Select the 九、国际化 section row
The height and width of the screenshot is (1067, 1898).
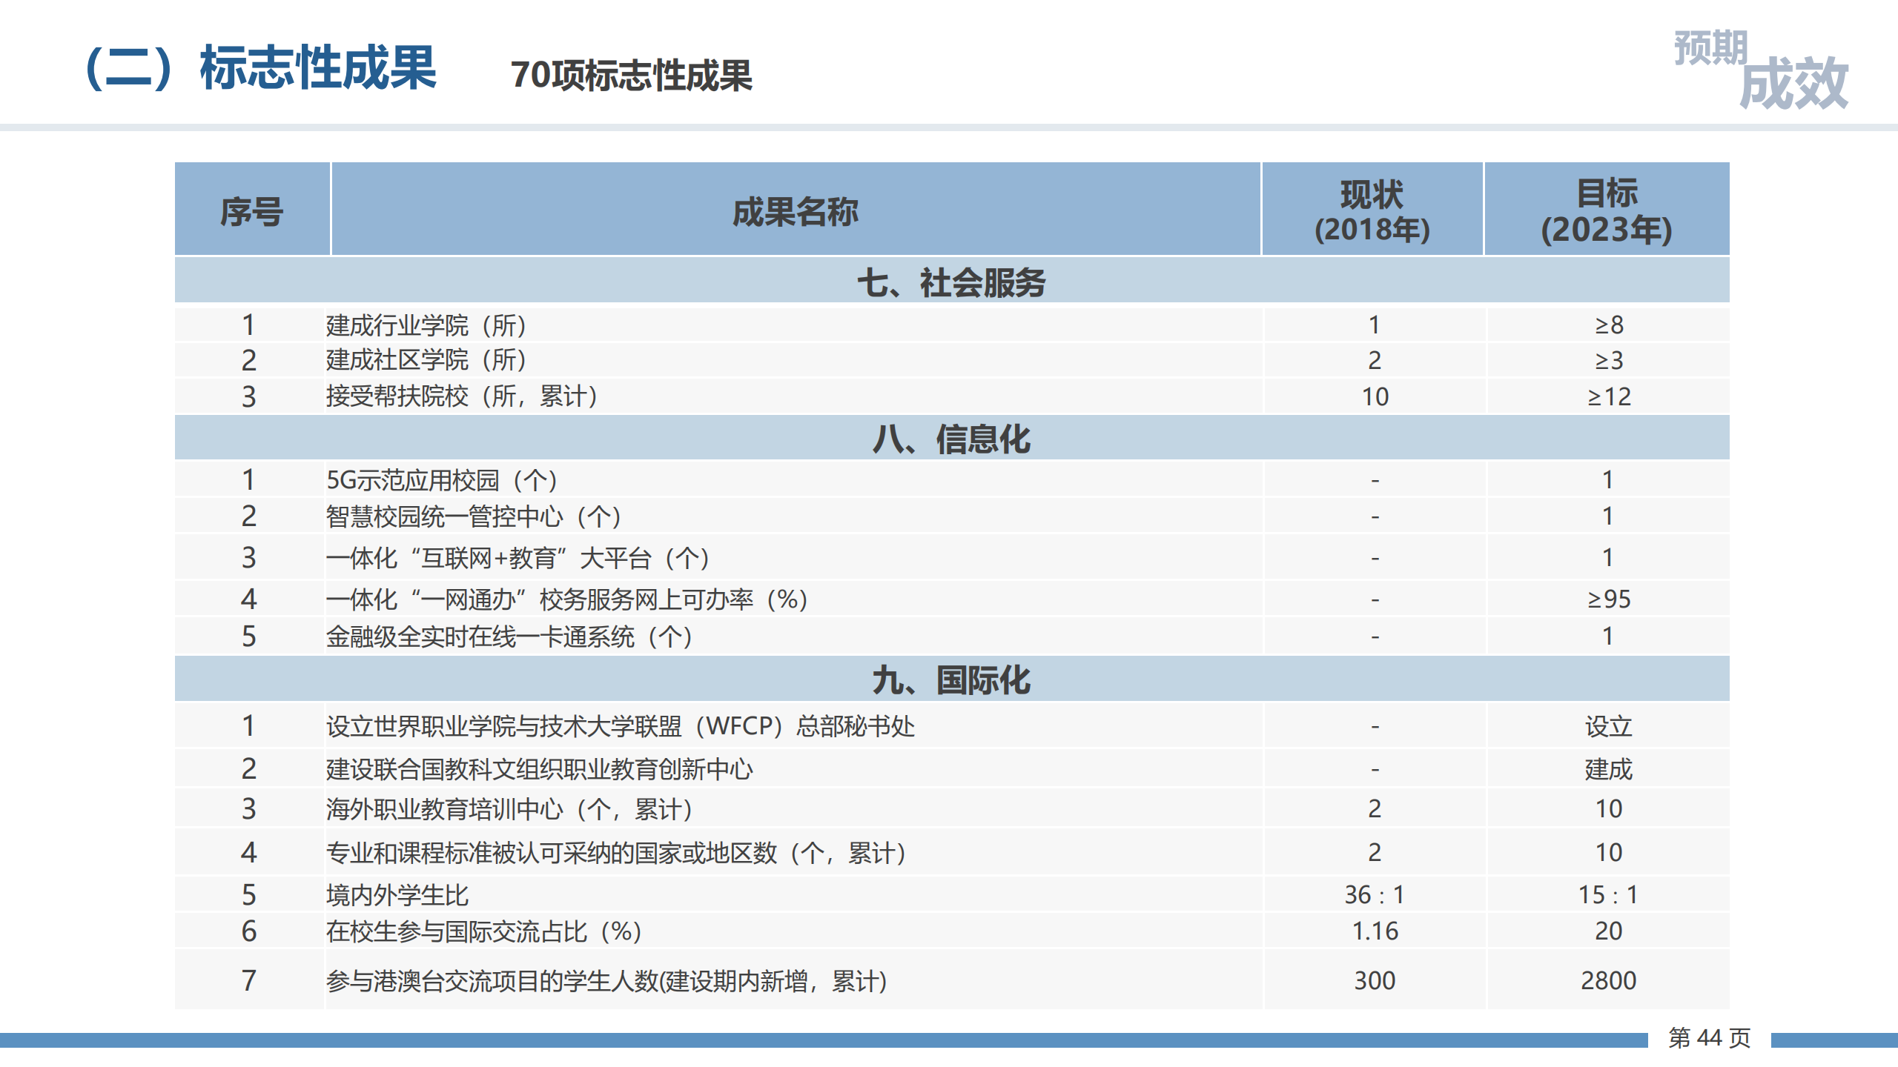[951, 679]
